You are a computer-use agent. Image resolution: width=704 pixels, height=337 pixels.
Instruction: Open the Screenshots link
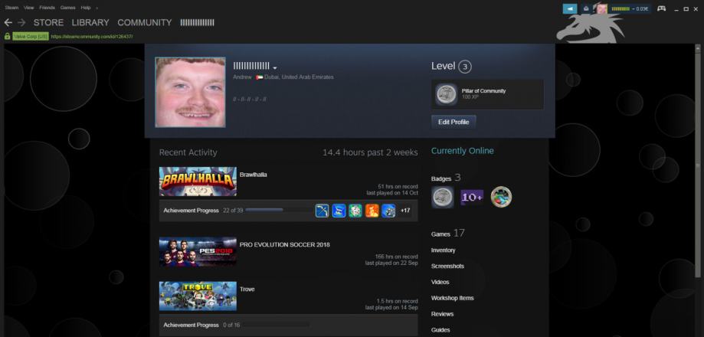pos(447,266)
